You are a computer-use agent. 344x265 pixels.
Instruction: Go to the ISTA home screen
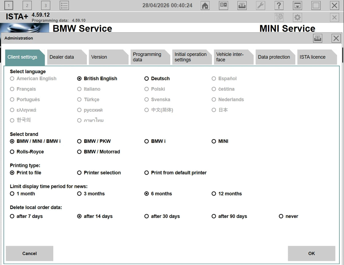[x=205, y=5]
